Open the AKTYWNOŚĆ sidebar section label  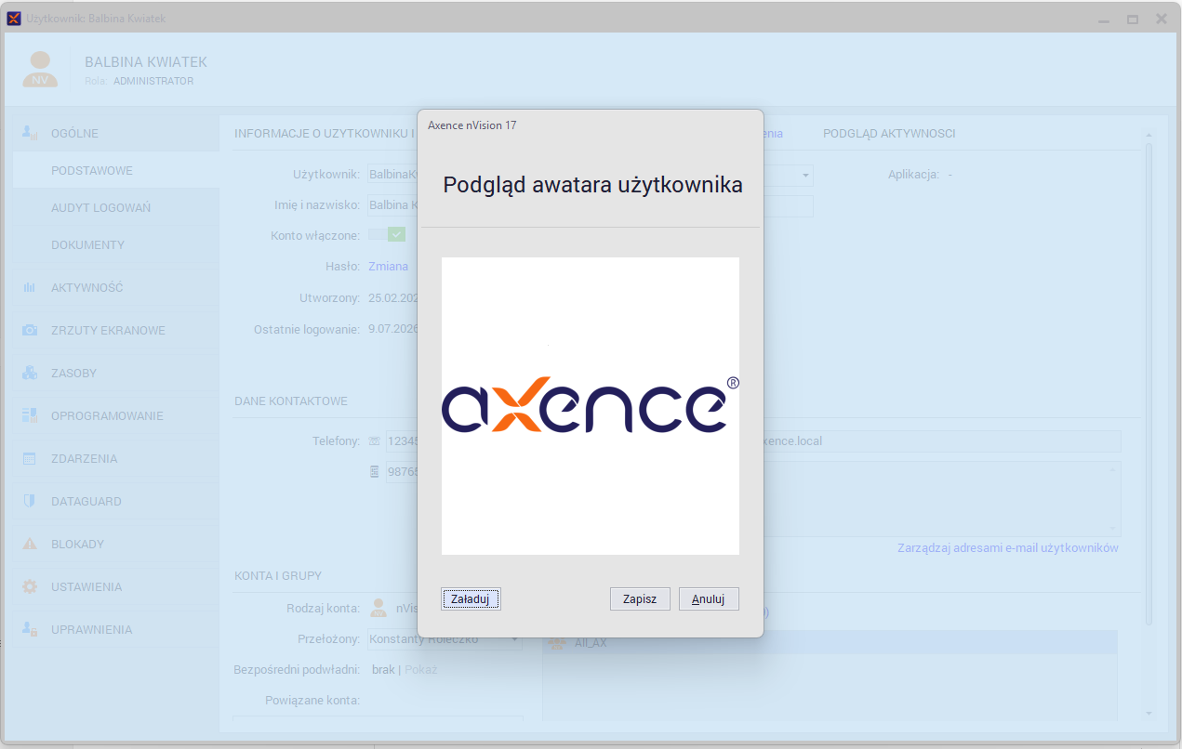pos(87,288)
